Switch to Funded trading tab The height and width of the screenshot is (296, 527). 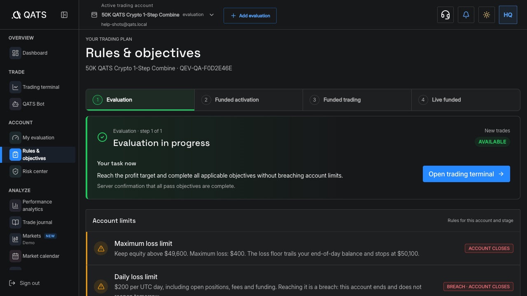(x=357, y=100)
